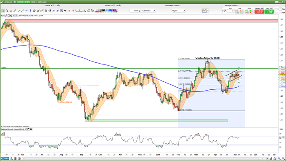Select the rectangle drawing tool
The width and height of the screenshot is (286, 161).
(x=81, y=11)
